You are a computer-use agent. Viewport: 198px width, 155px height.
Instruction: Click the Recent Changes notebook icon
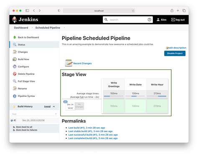coord(69,63)
